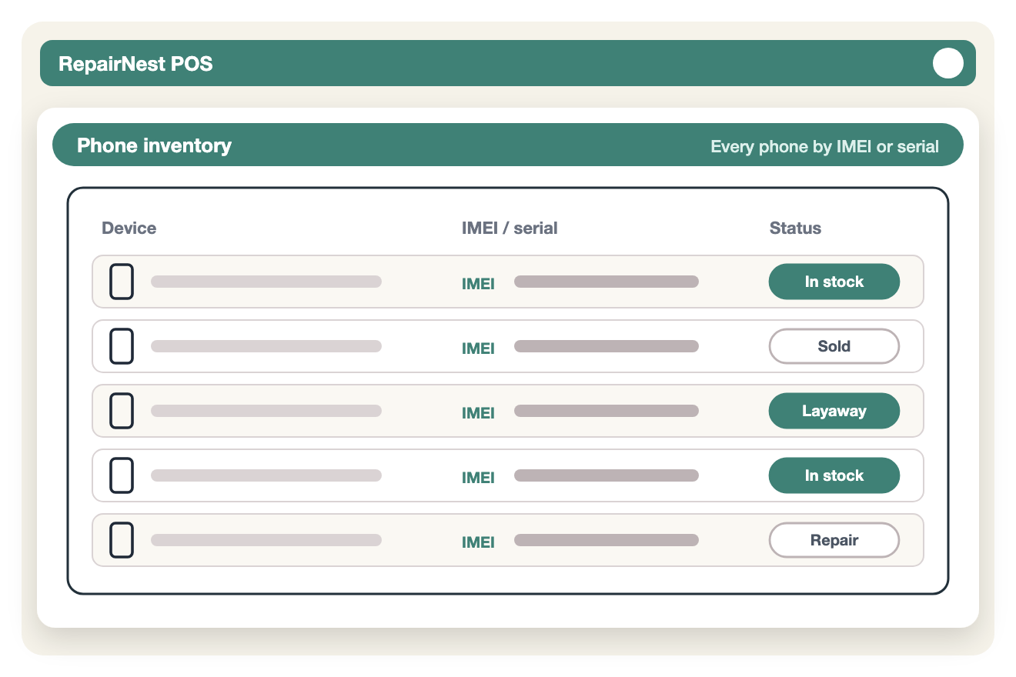Click the phone icon in the Layaway row

click(122, 411)
